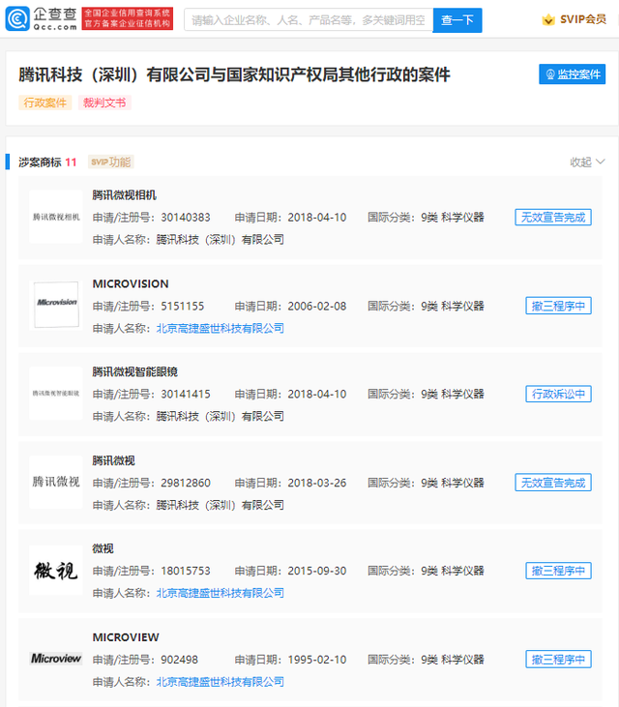
Task: Click the 微视 trademark title
Action: [103, 548]
